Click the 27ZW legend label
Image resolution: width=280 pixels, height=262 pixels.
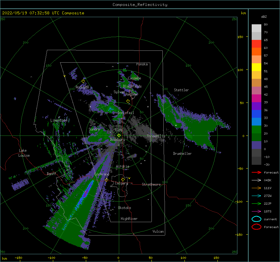(x=268, y=196)
